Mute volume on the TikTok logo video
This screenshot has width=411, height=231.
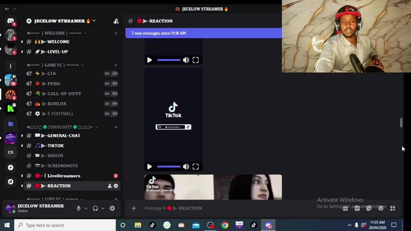[x=186, y=167]
